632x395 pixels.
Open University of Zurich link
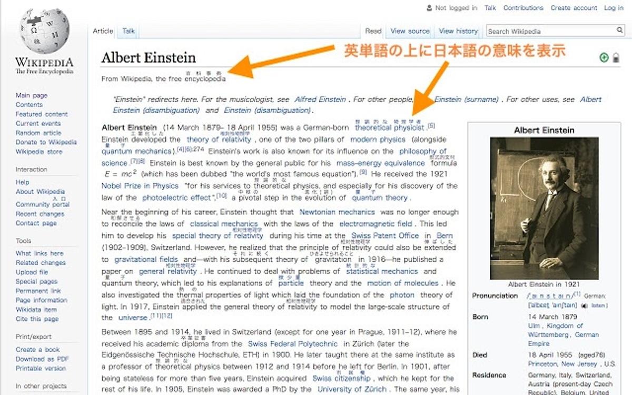click(352, 390)
